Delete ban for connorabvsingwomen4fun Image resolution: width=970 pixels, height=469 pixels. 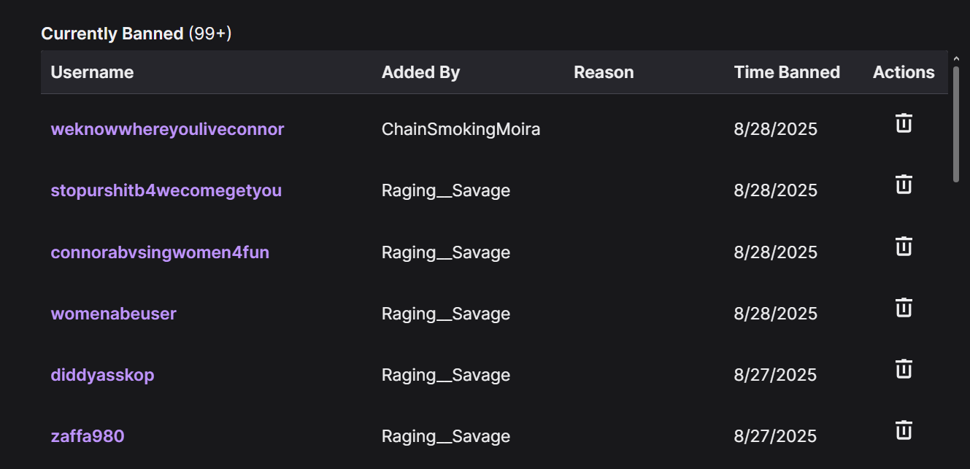coord(904,247)
